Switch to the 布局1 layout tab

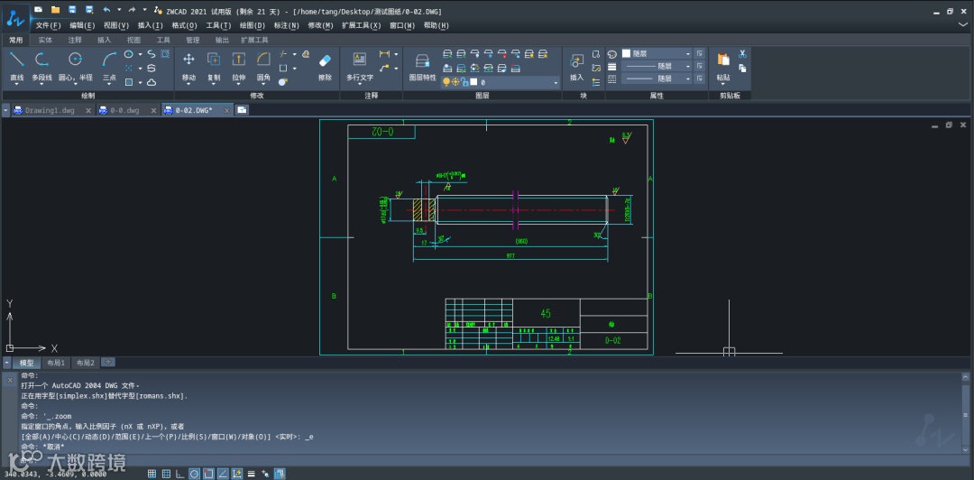coord(55,363)
